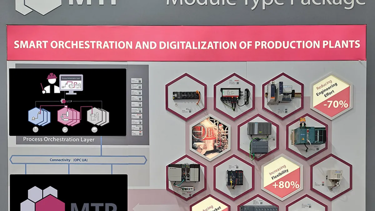
Task: Click the Process Orchestration Layer label
Action: tap(59, 139)
